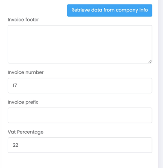This screenshot has height=168, width=163.
Task: Click the Invoice number input field
Action: pos(80,85)
